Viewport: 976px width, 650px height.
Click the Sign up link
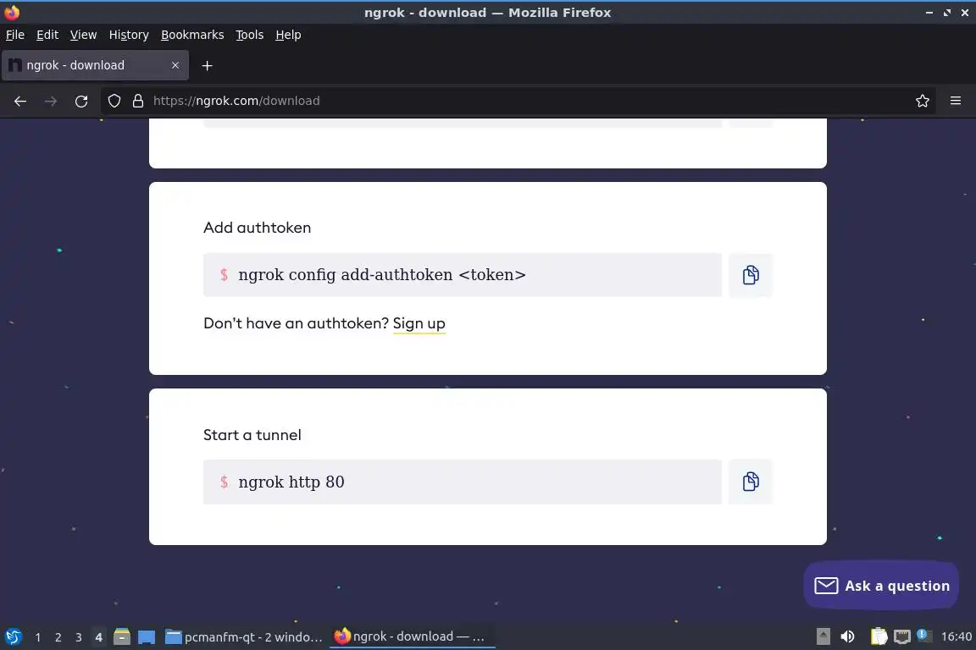419,323
